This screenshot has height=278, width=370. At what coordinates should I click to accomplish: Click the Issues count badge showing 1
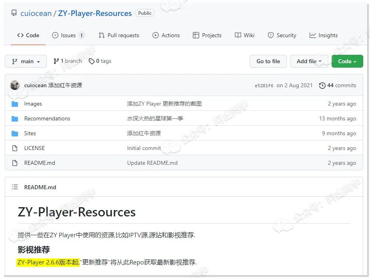[x=82, y=35]
